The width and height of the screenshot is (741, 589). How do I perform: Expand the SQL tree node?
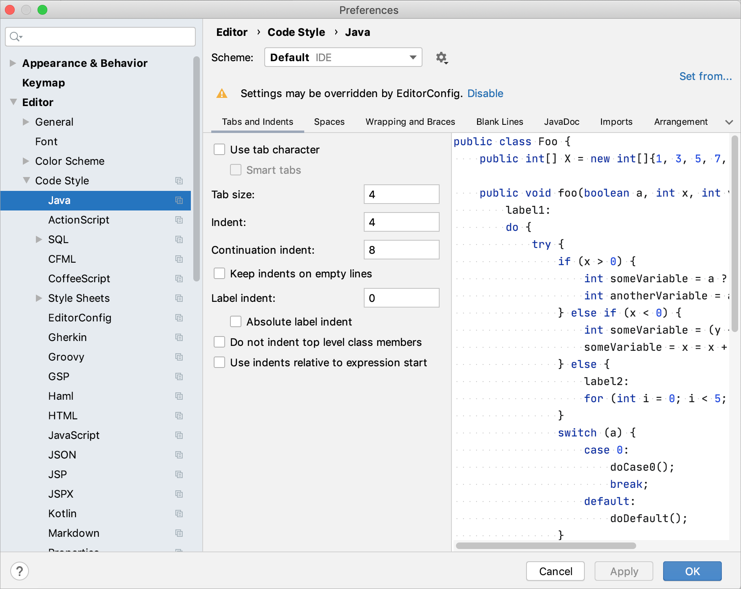(39, 239)
